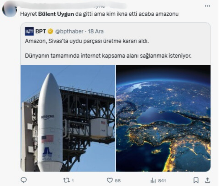The height and width of the screenshot is (186, 220).
Task: Click the reply speech bubble icon
Action: tap(24, 180)
